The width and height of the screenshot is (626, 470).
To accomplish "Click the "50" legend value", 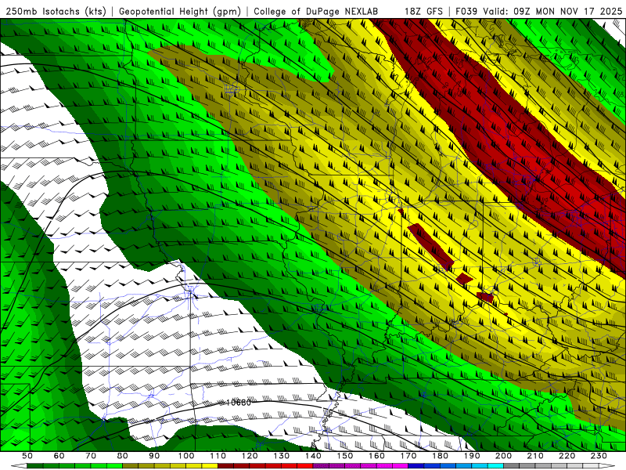I will pyautogui.click(x=27, y=456).
